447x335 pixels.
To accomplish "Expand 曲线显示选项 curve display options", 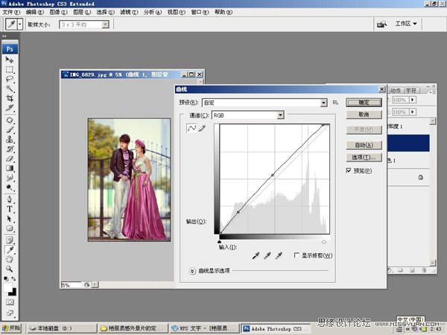I will click(x=193, y=271).
